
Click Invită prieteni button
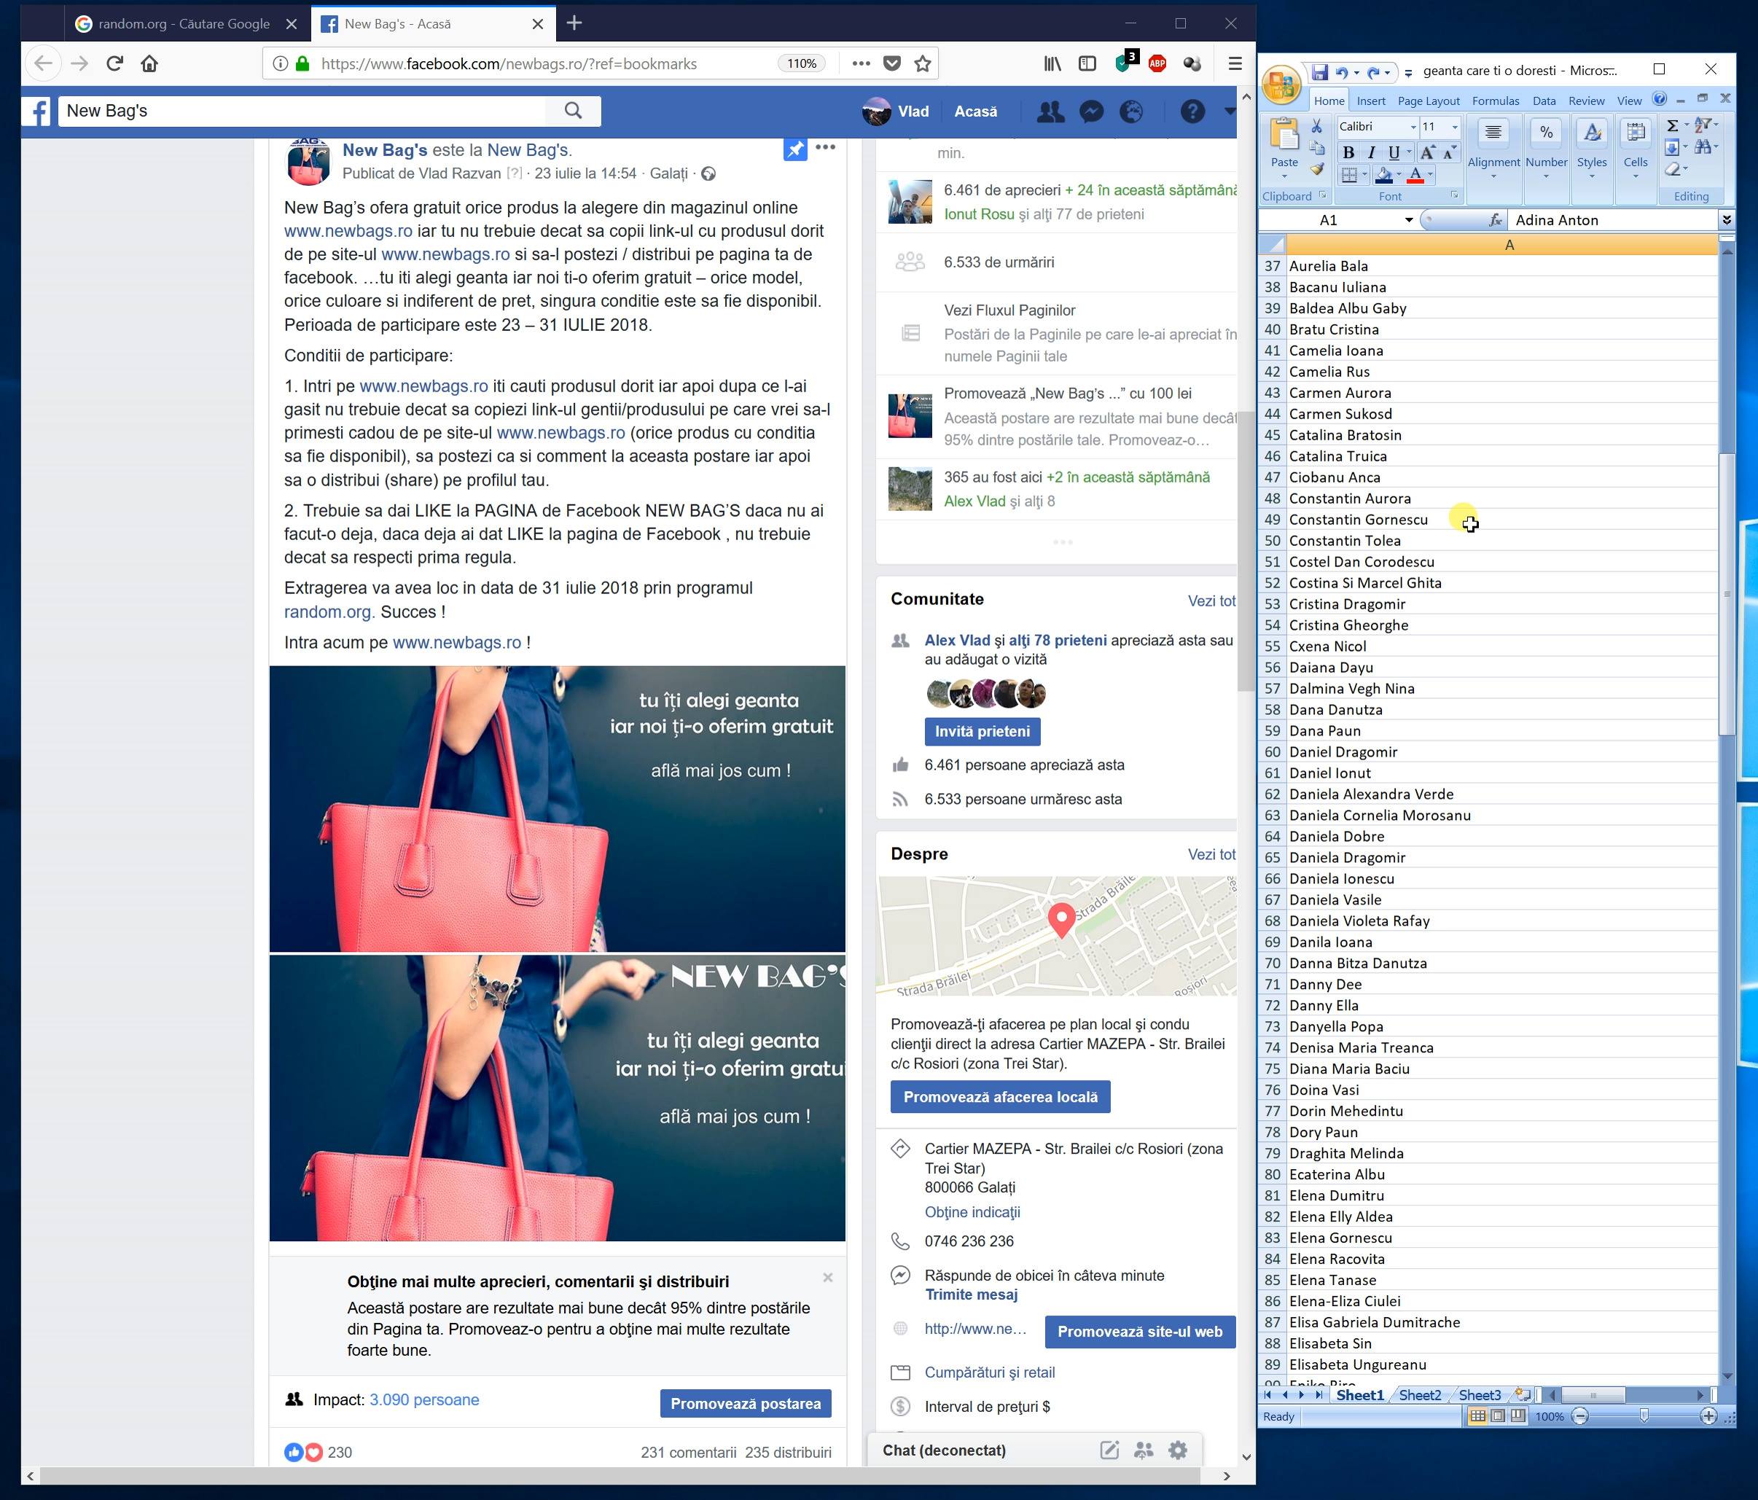tap(982, 731)
